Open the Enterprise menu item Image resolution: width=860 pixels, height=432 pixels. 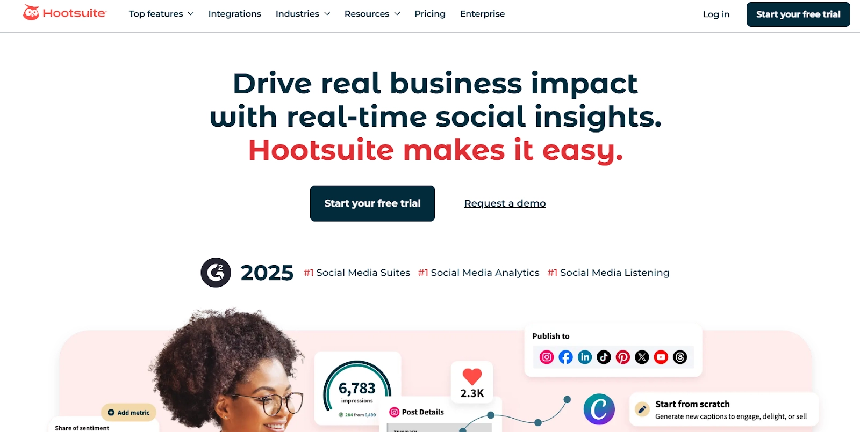(483, 14)
